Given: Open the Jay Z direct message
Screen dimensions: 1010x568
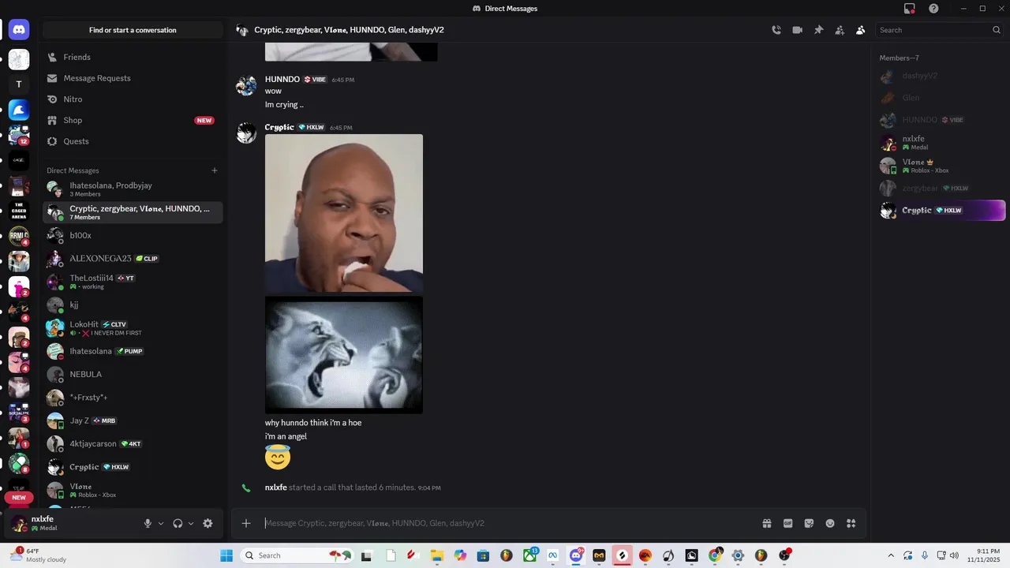Looking at the screenshot, I should coord(133,420).
